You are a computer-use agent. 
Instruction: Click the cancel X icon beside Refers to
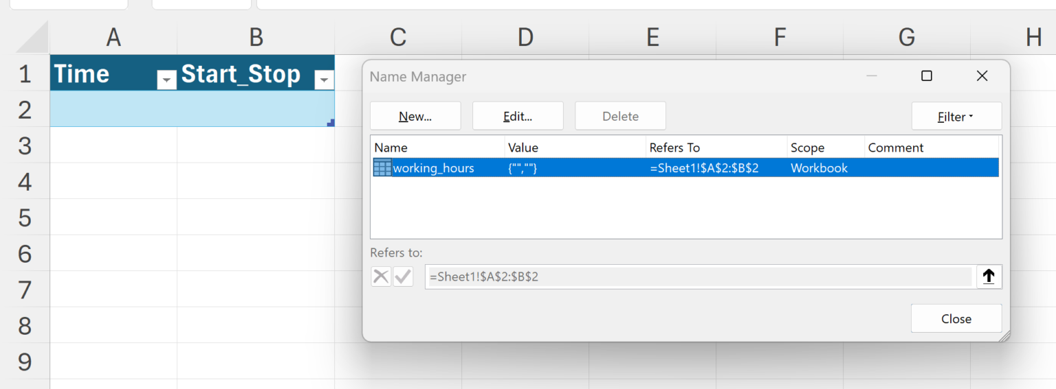pyautogui.click(x=380, y=276)
